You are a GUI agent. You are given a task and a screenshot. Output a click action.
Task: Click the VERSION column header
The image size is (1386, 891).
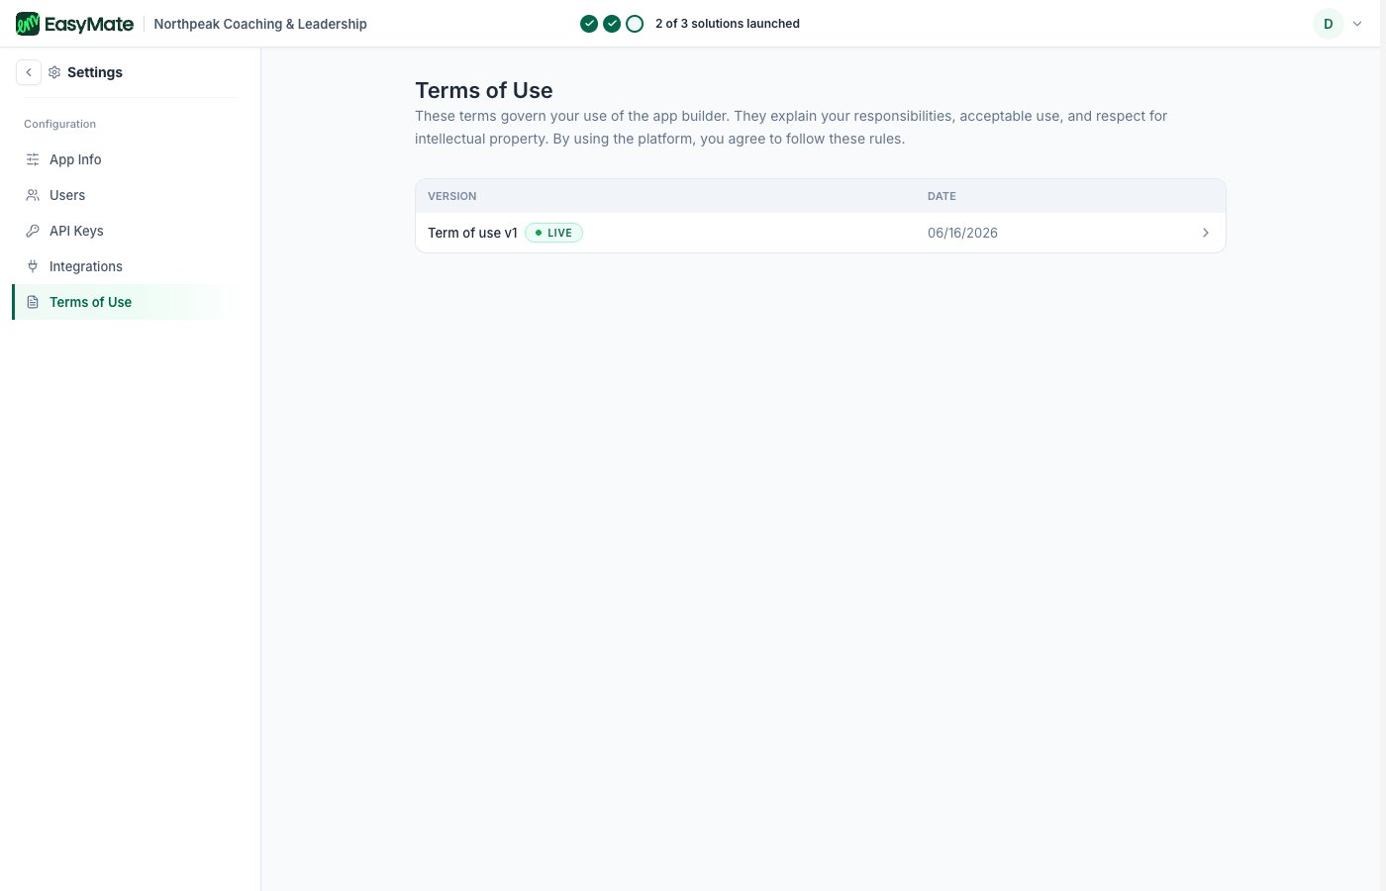452,196
